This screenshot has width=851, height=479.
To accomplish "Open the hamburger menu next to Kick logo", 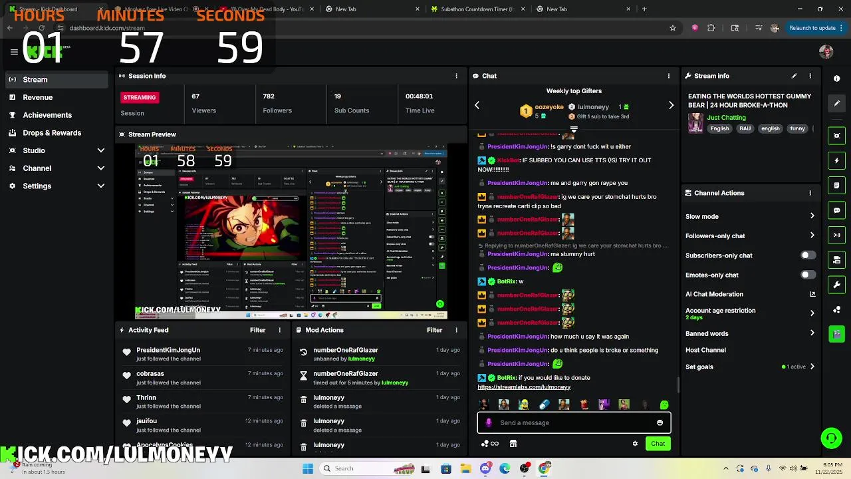I will click(x=14, y=52).
